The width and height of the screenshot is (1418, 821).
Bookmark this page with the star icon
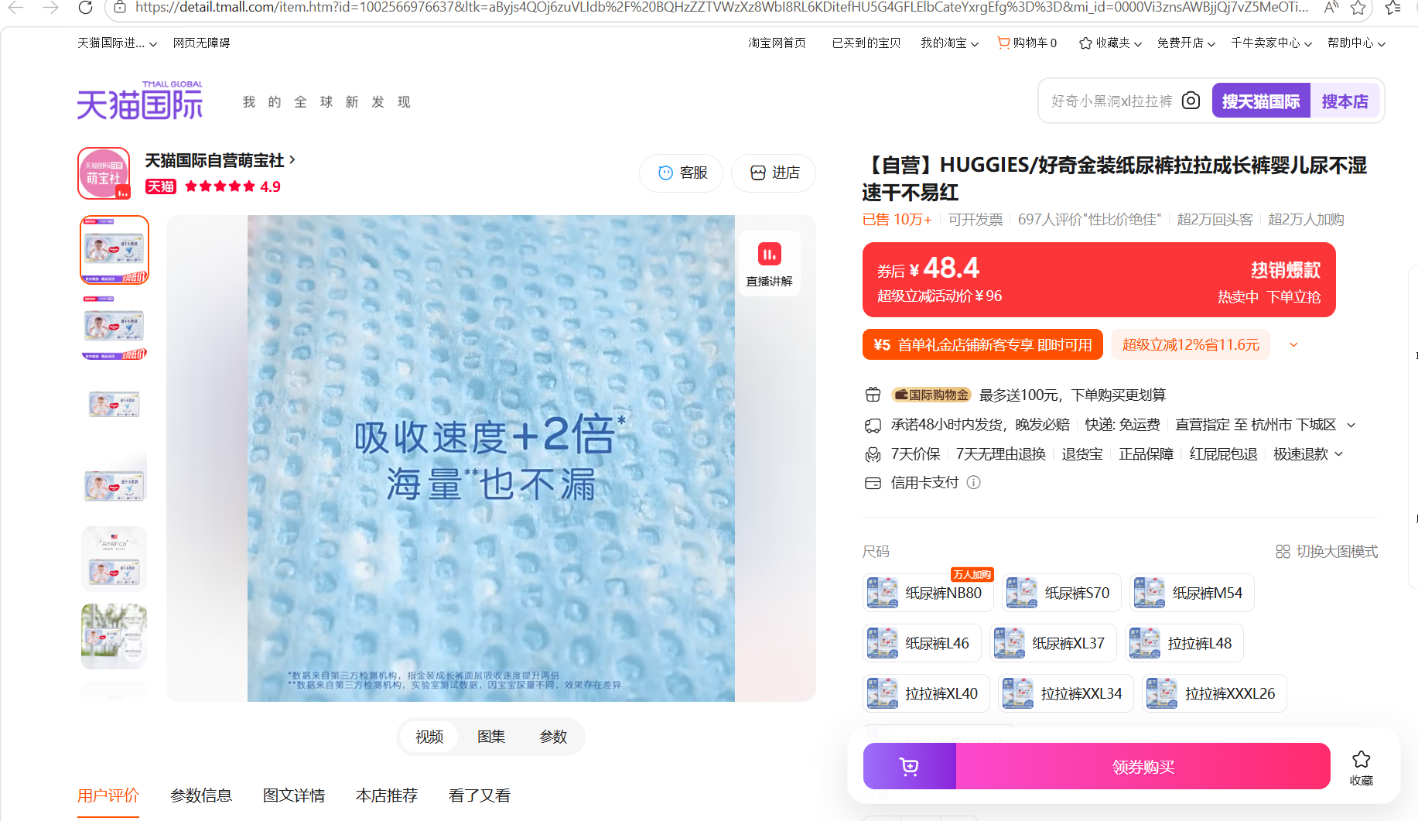(1358, 8)
